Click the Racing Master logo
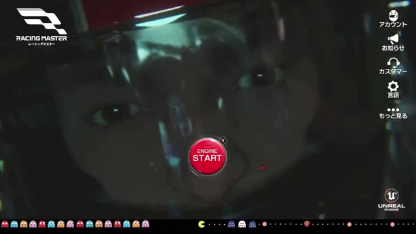The height and width of the screenshot is (234, 416). [x=42, y=27]
